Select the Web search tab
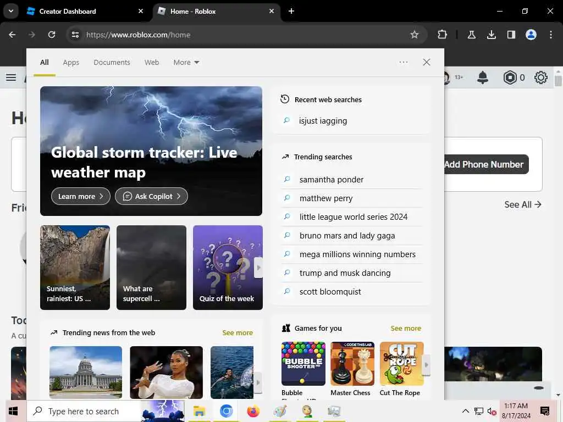This screenshot has width=563, height=422. pos(152,63)
